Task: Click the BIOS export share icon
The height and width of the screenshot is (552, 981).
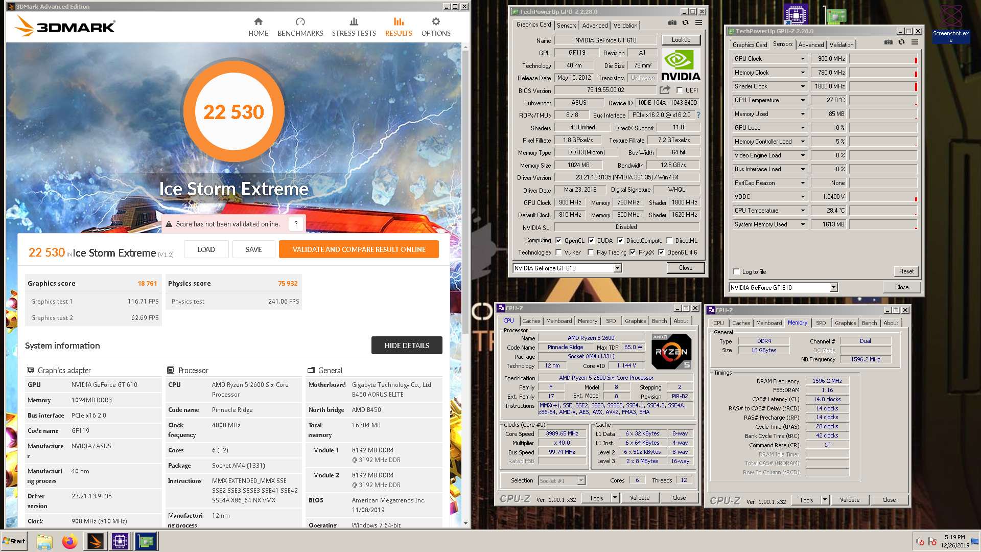Action: (x=665, y=90)
